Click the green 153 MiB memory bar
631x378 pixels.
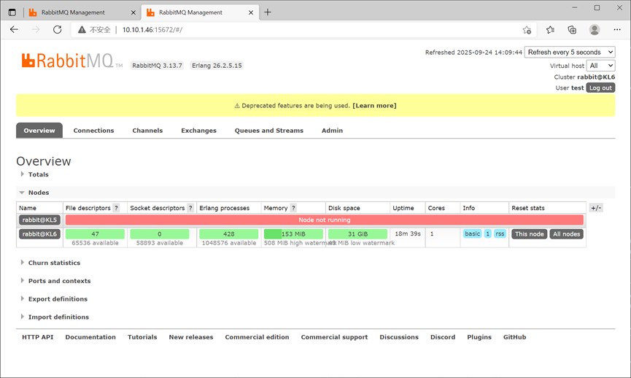293,234
